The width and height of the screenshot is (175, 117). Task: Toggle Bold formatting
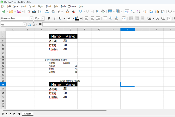(49, 18)
